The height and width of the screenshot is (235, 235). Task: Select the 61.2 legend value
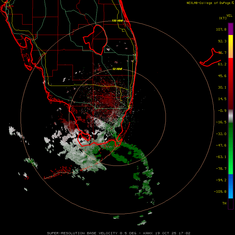pos(222,64)
